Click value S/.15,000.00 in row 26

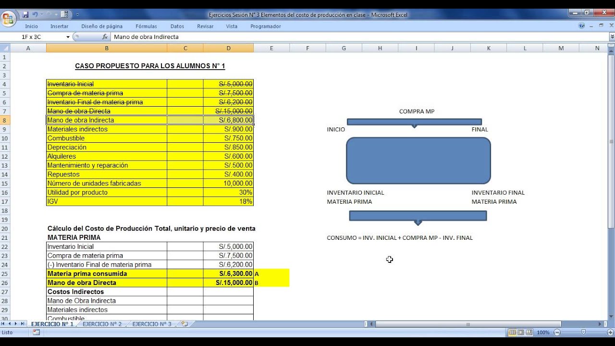click(228, 283)
